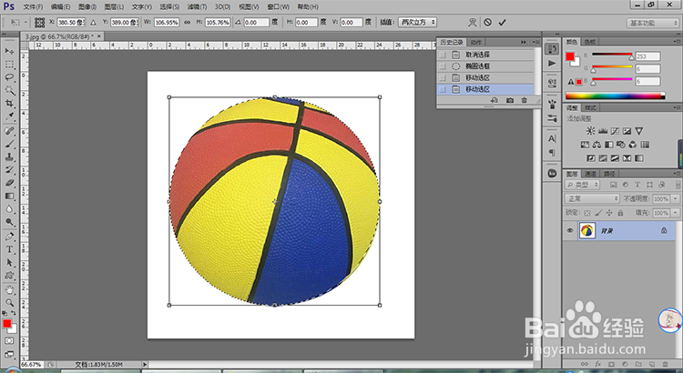The width and height of the screenshot is (683, 373).
Task: Switch to the 通道 tab
Action: click(591, 174)
